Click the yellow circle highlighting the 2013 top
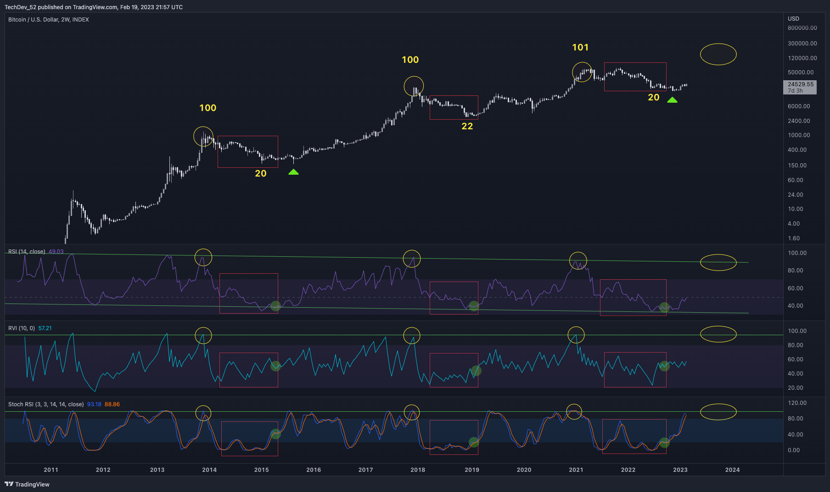 (x=203, y=136)
